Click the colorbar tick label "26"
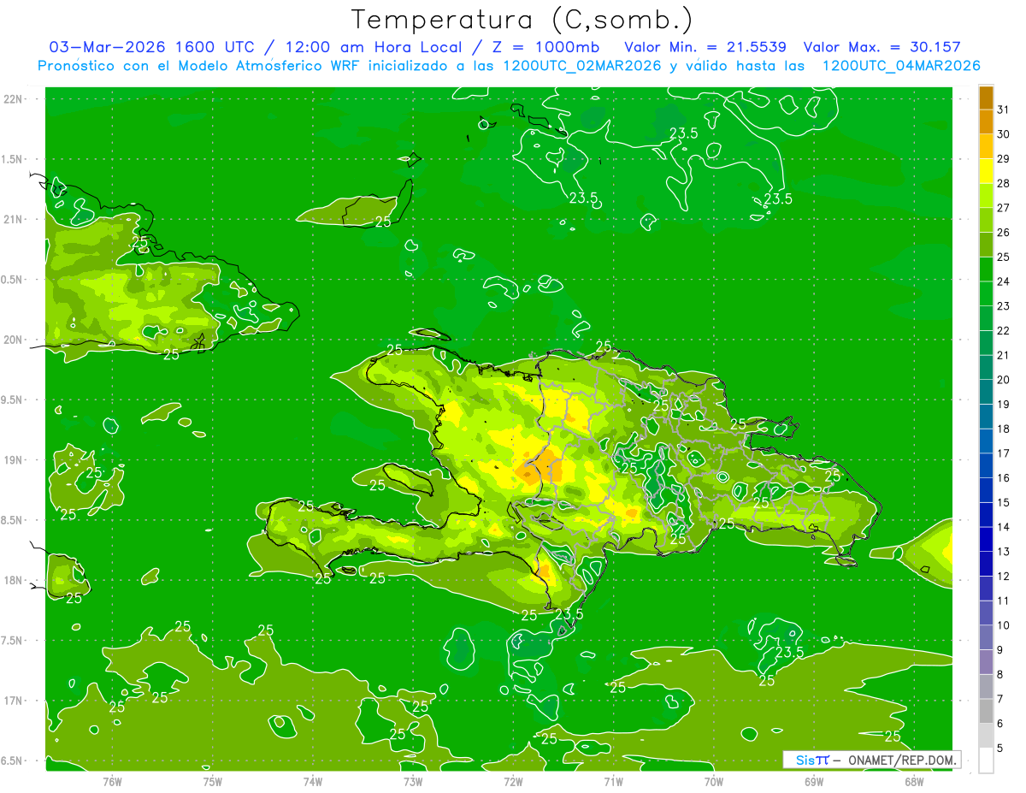1026x793 pixels. pyautogui.click(x=1004, y=232)
